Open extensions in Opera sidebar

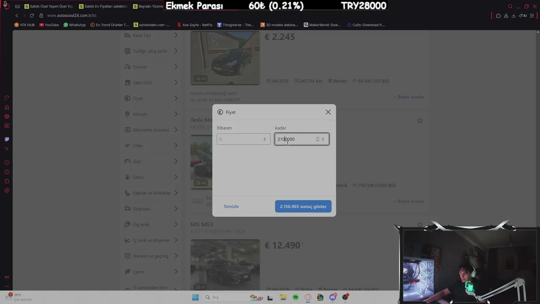pos(7,181)
